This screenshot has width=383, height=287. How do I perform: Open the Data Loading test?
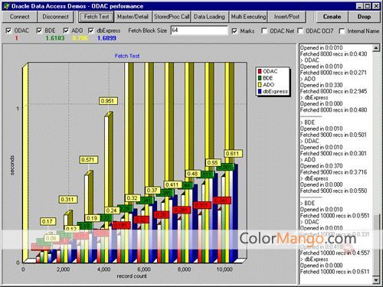pyautogui.click(x=209, y=17)
